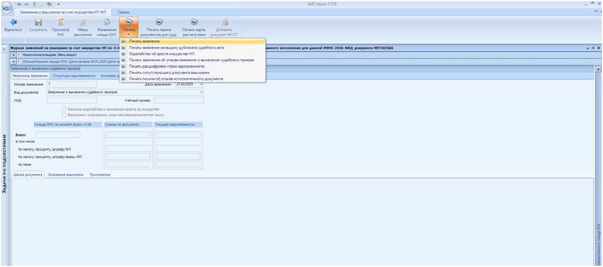
Task: Check Наличие ходатайства о наложении ареста
Action: (x=64, y=109)
